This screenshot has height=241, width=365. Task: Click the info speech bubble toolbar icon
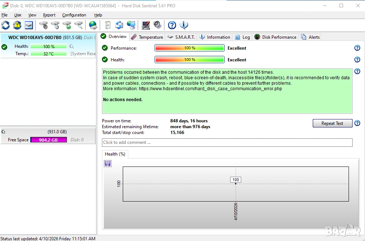(184, 25)
